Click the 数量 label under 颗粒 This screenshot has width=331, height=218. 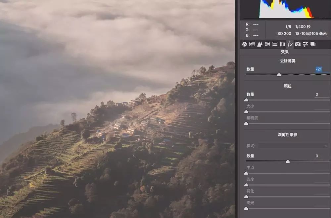tap(250, 95)
